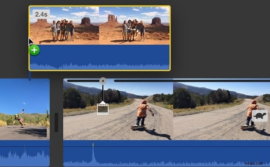Image resolution: width=270 pixels, height=167 pixels.
Task: Click the speed bar right of the knob
Action: coord(192,81)
